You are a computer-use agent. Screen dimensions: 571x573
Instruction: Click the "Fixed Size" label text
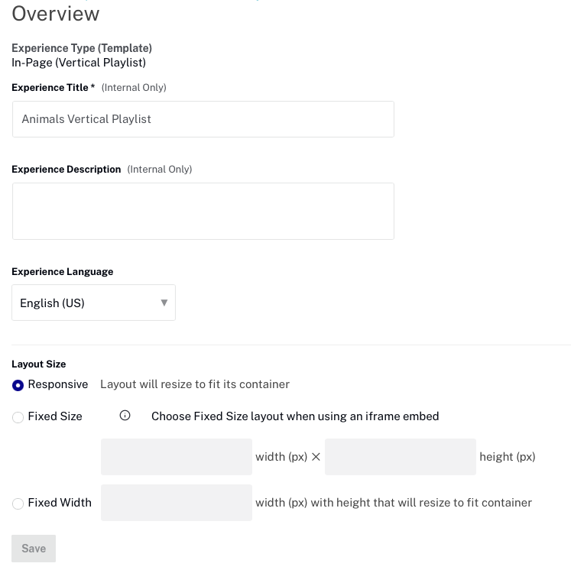coord(55,416)
